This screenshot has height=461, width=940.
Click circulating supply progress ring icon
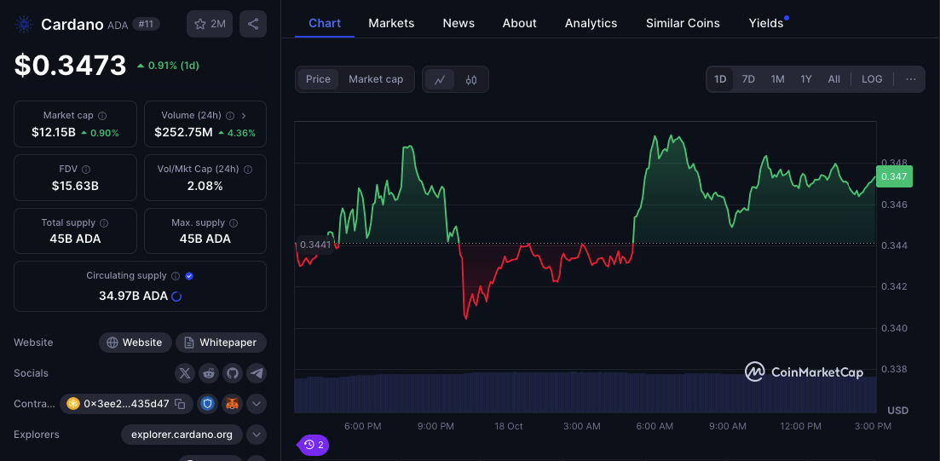tap(176, 297)
